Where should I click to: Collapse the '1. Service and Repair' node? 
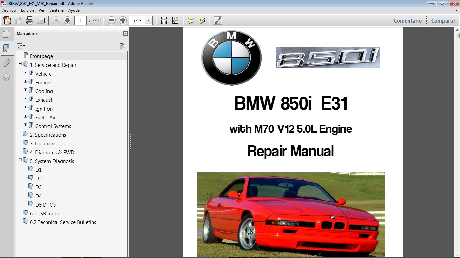coord(20,63)
